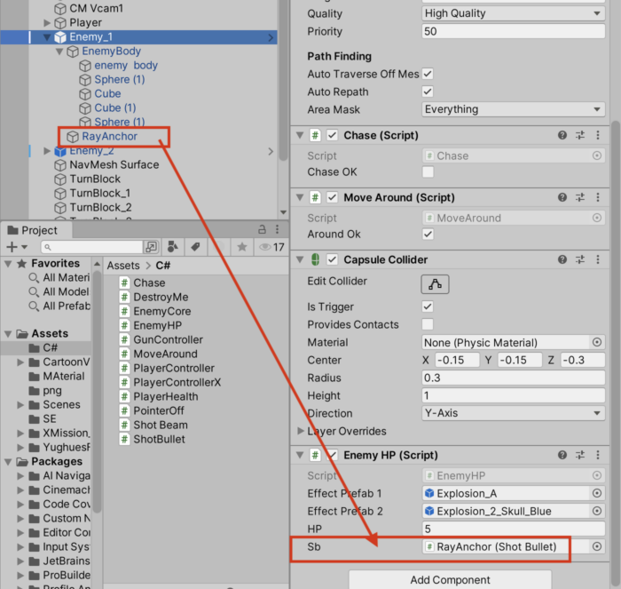Screen dimensions: 621x589
Task: Enable the Chase OK checkbox
Action: pyautogui.click(x=428, y=171)
